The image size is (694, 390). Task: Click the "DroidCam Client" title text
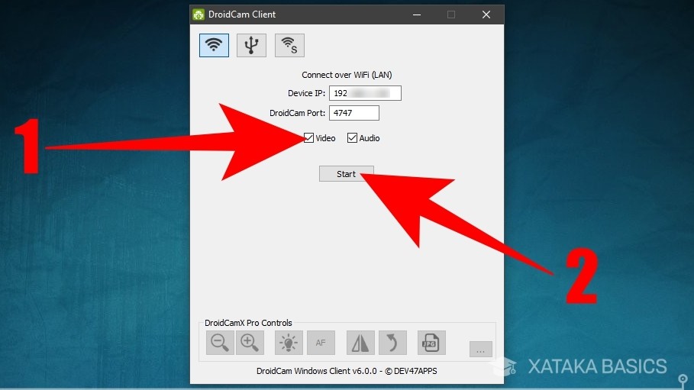point(242,15)
